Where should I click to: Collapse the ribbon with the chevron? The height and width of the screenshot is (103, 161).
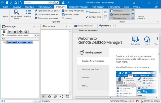[x=158, y=22]
